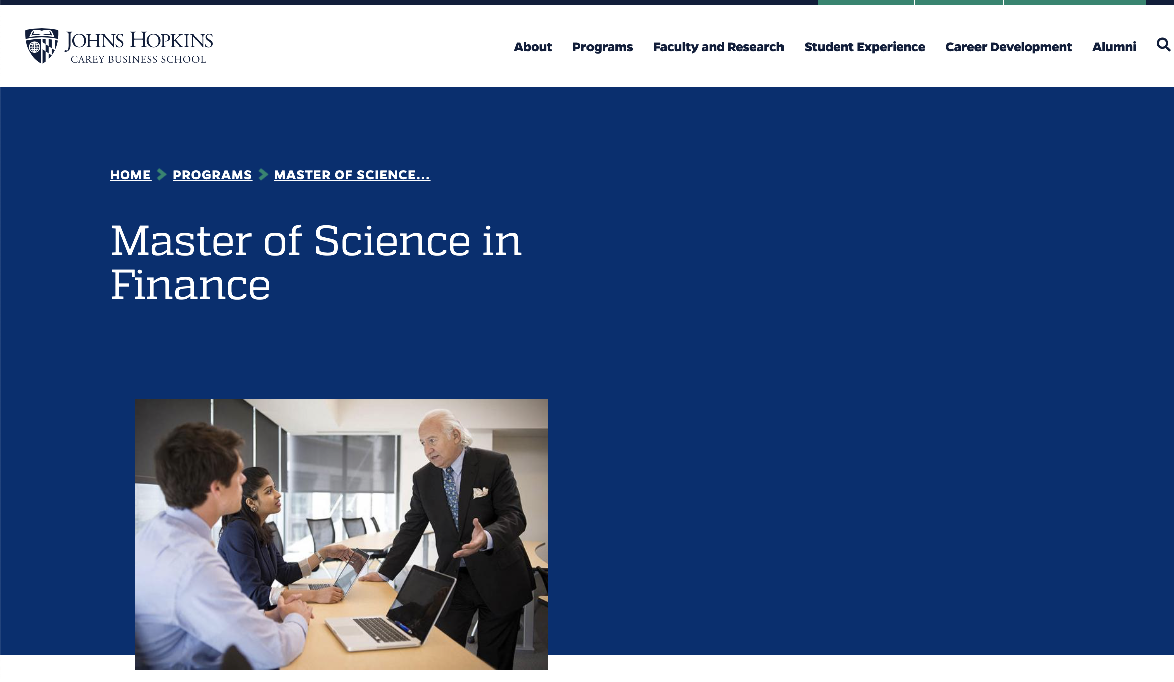1174x682 pixels.
Task: Follow the PROGRAMS breadcrumb link
Action: coord(213,175)
